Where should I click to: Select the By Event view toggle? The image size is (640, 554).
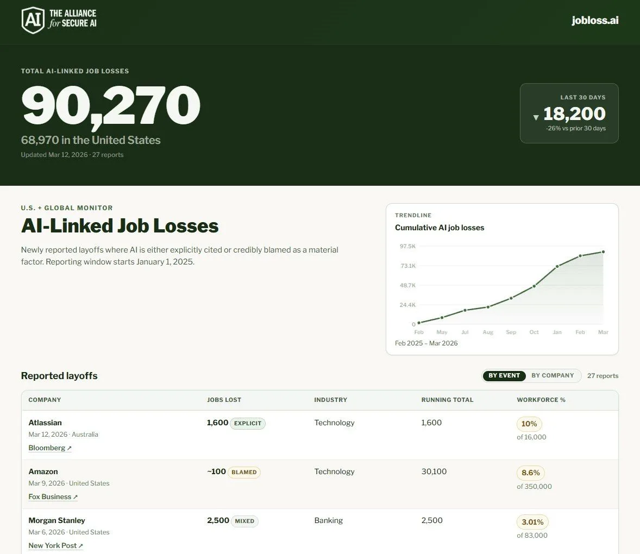(504, 376)
